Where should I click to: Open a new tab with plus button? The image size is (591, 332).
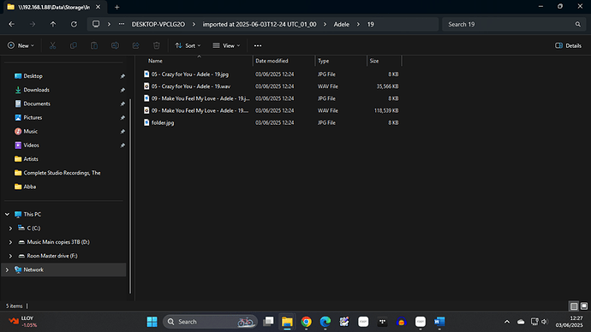click(116, 7)
